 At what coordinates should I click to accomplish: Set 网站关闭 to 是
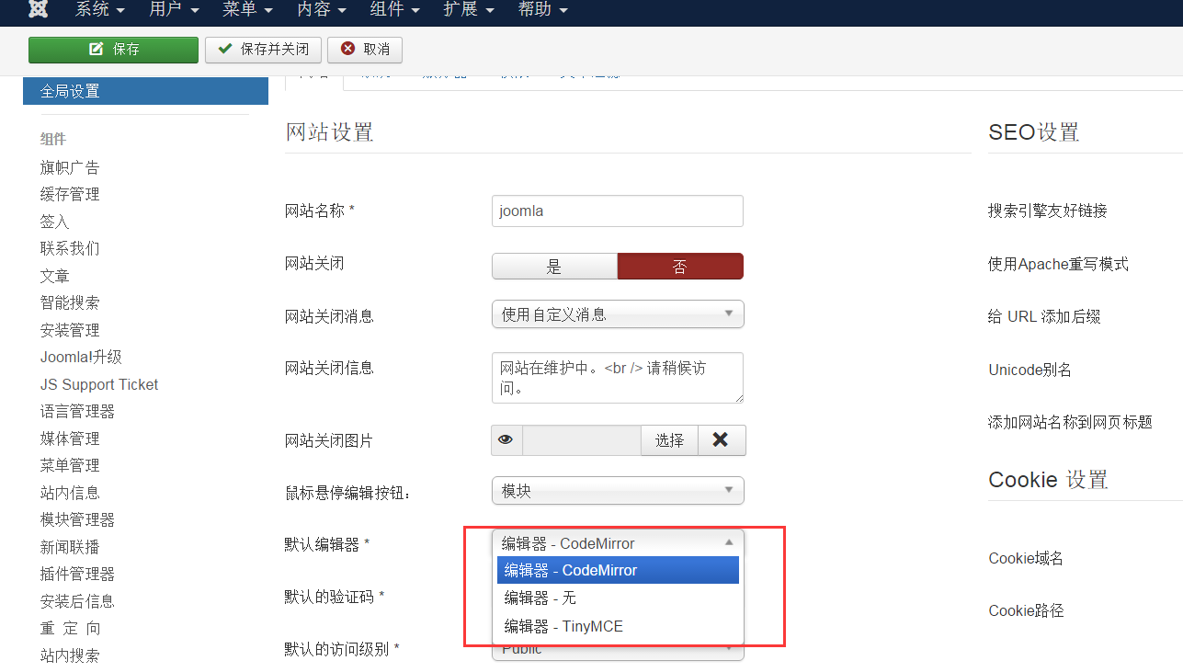(554, 267)
